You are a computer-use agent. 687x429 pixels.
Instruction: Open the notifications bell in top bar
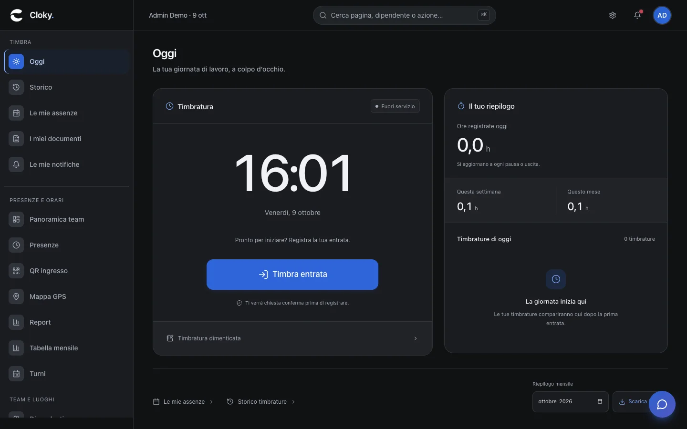tap(637, 15)
